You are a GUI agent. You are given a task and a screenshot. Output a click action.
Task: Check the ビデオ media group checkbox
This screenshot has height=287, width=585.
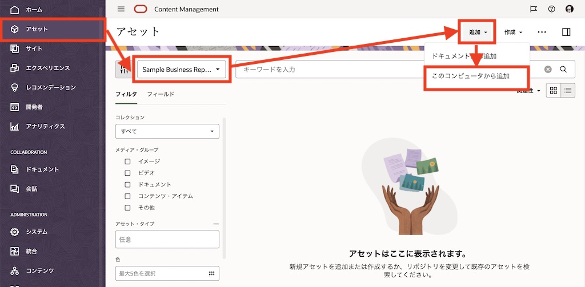(x=128, y=173)
